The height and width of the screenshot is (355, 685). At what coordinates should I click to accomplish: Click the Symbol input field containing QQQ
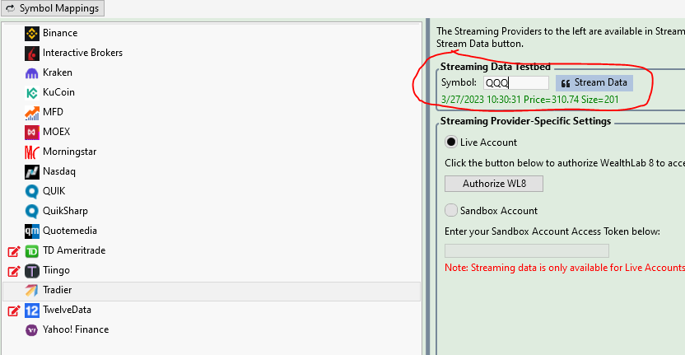point(515,82)
